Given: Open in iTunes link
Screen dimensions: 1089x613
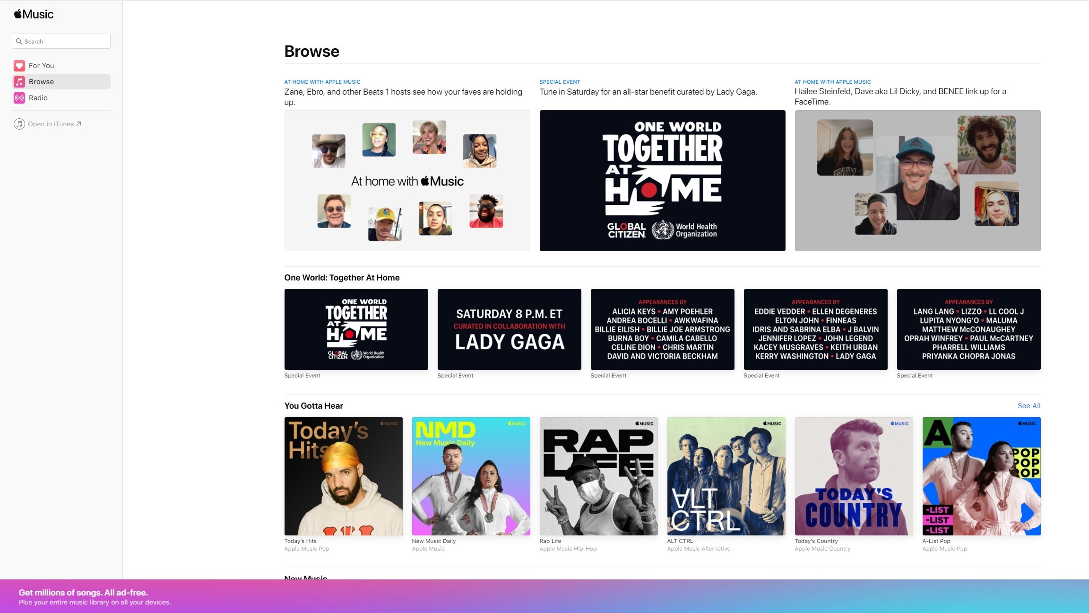Looking at the screenshot, I should tap(54, 123).
